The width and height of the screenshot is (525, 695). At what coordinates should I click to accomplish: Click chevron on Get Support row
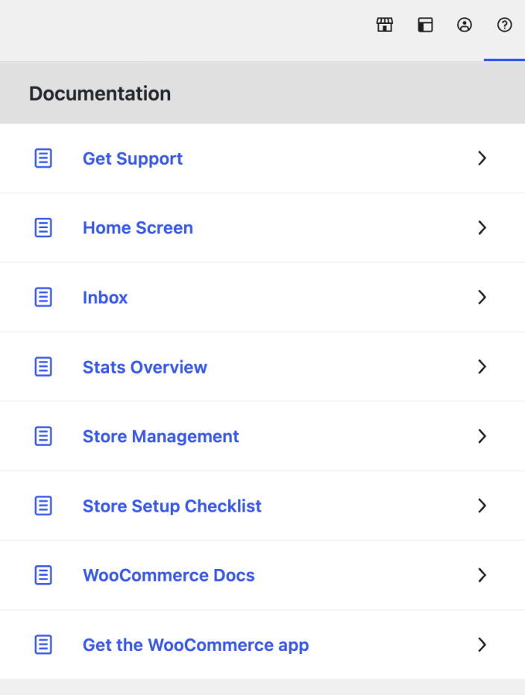(482, 158)
